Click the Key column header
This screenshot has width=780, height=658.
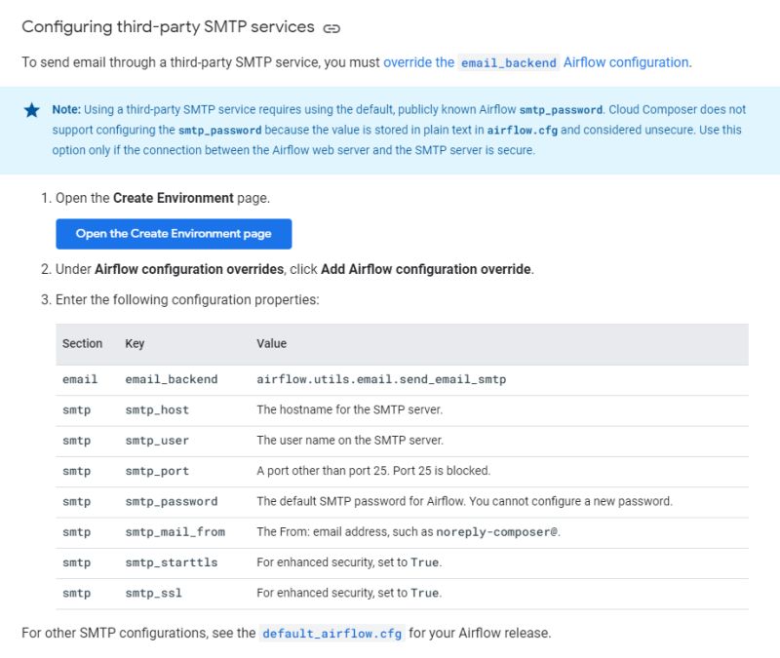(135, 343)
